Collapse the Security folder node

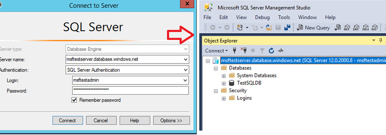(216, 91)
